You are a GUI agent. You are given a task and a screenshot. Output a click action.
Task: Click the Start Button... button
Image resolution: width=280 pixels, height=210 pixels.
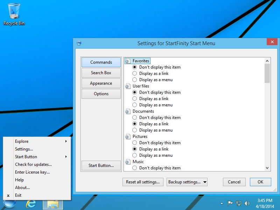pyautogui.click(x=101, y=166)
